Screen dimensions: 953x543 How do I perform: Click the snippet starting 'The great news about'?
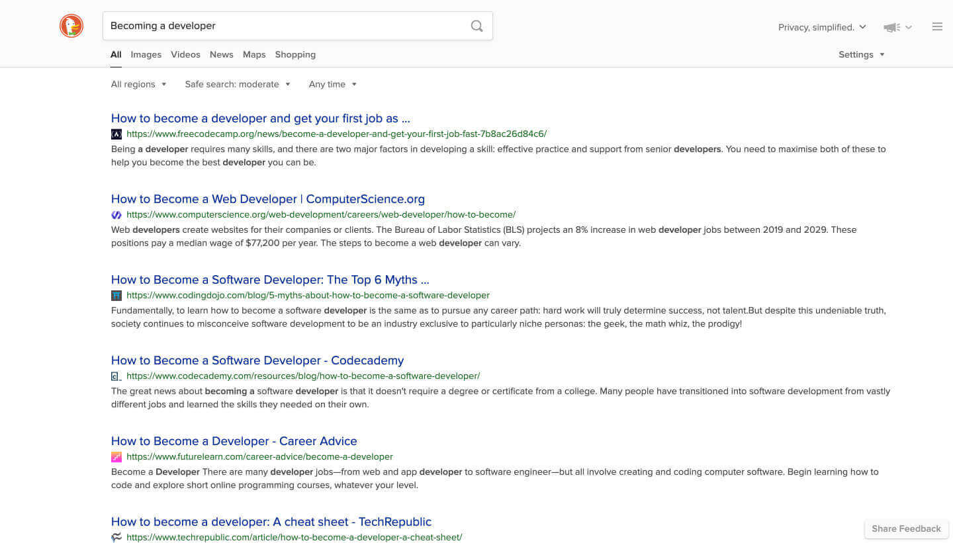point(500,397)
